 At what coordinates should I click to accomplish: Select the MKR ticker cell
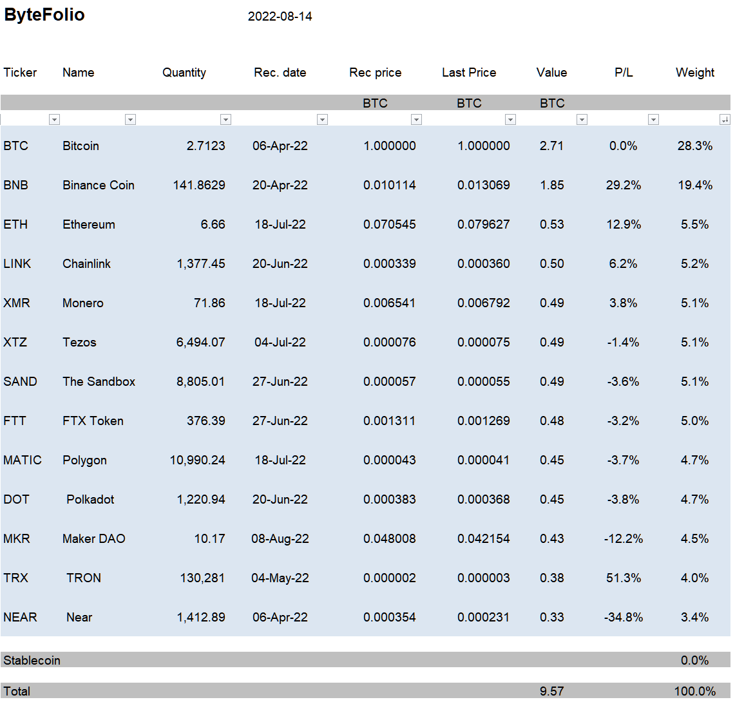coord(17,540)
